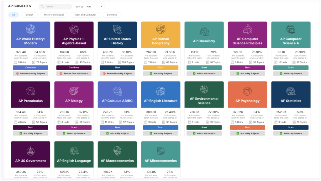The width and height of the screenshot is (321, 181).
Task: Add AP Psychology to My Subjects
Action: click(248, 134)
